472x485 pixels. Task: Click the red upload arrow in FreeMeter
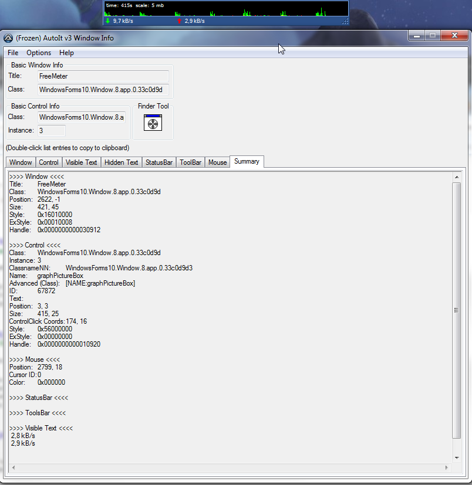pyautogui.click(x=179, y=21)
